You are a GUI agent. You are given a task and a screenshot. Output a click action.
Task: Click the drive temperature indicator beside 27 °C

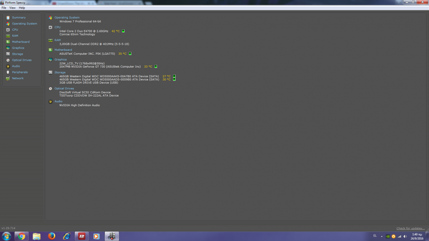(x=174, y=76)
